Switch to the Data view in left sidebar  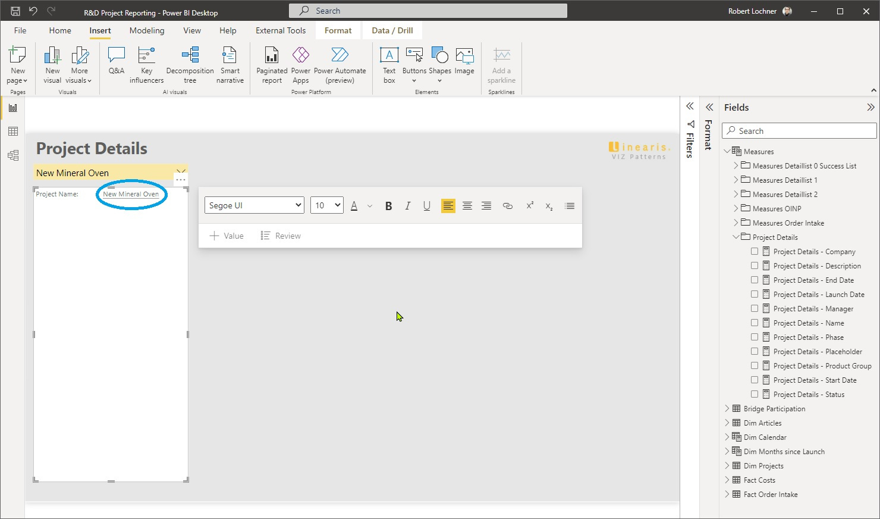point(13,131)
